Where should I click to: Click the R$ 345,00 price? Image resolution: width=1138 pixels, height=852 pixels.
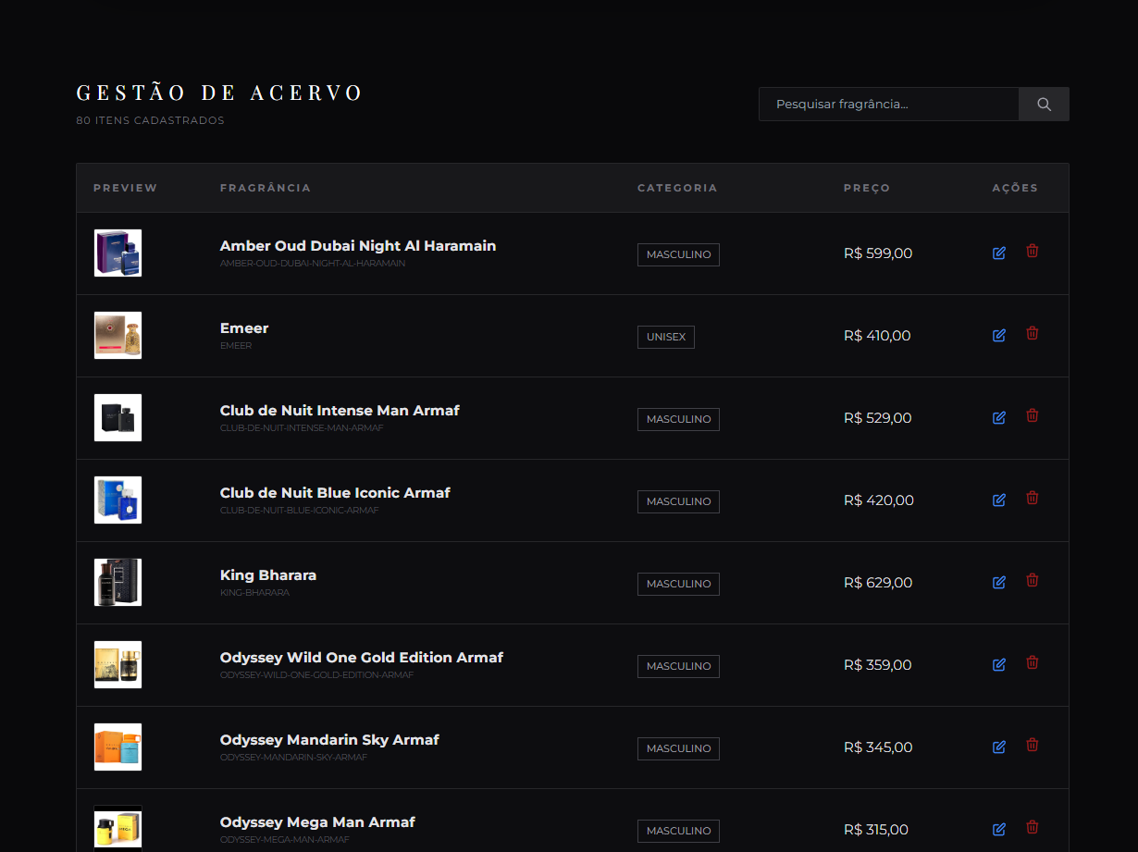point(878,747)
